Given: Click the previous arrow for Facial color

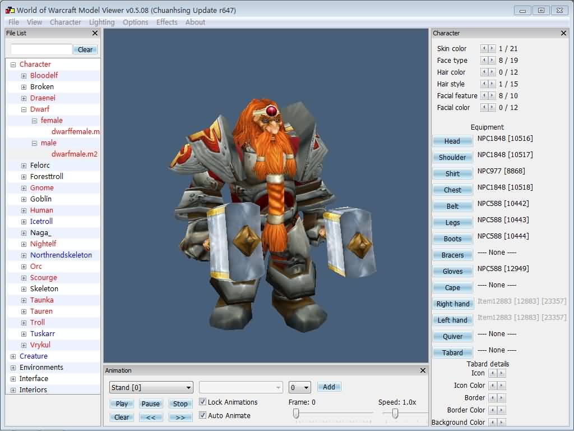Looking at the screenshot, I should click(x=484, y=107).
